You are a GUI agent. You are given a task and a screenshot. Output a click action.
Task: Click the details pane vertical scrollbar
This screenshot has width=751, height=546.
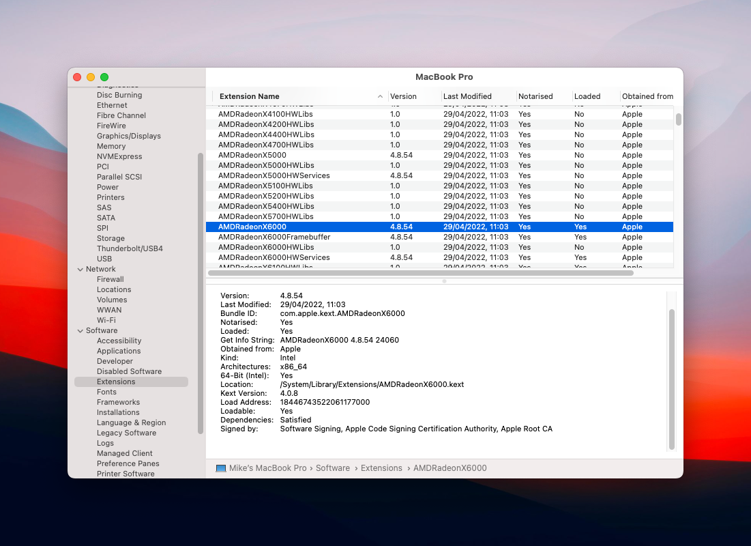tap(671, 379)
